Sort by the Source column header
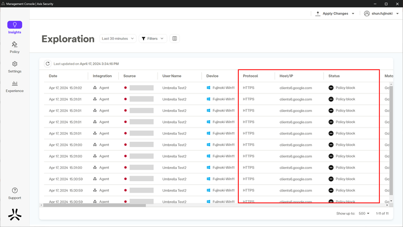 pos(129,76)
